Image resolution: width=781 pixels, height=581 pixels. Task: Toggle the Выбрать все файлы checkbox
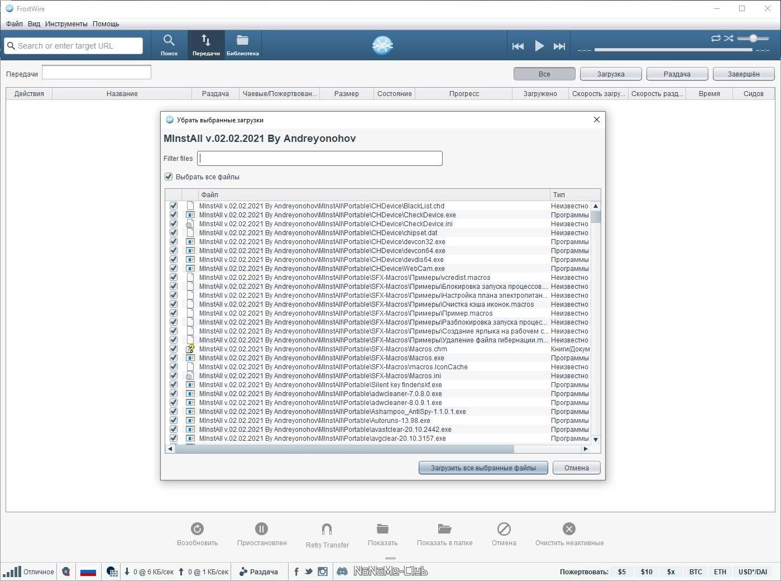169,177
